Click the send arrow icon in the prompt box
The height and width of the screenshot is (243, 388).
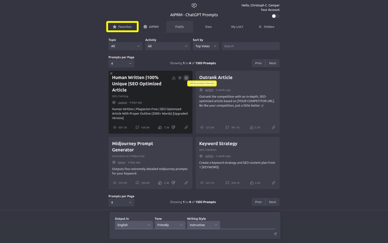pos(275,234)
